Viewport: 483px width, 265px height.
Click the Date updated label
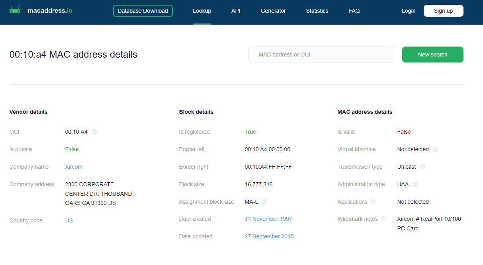pos(196,236)
